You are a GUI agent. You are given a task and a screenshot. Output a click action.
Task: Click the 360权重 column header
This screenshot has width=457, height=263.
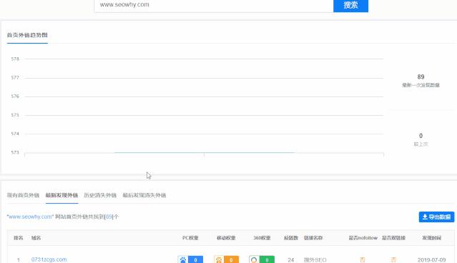pyautogui.click(x=262, y=238)
